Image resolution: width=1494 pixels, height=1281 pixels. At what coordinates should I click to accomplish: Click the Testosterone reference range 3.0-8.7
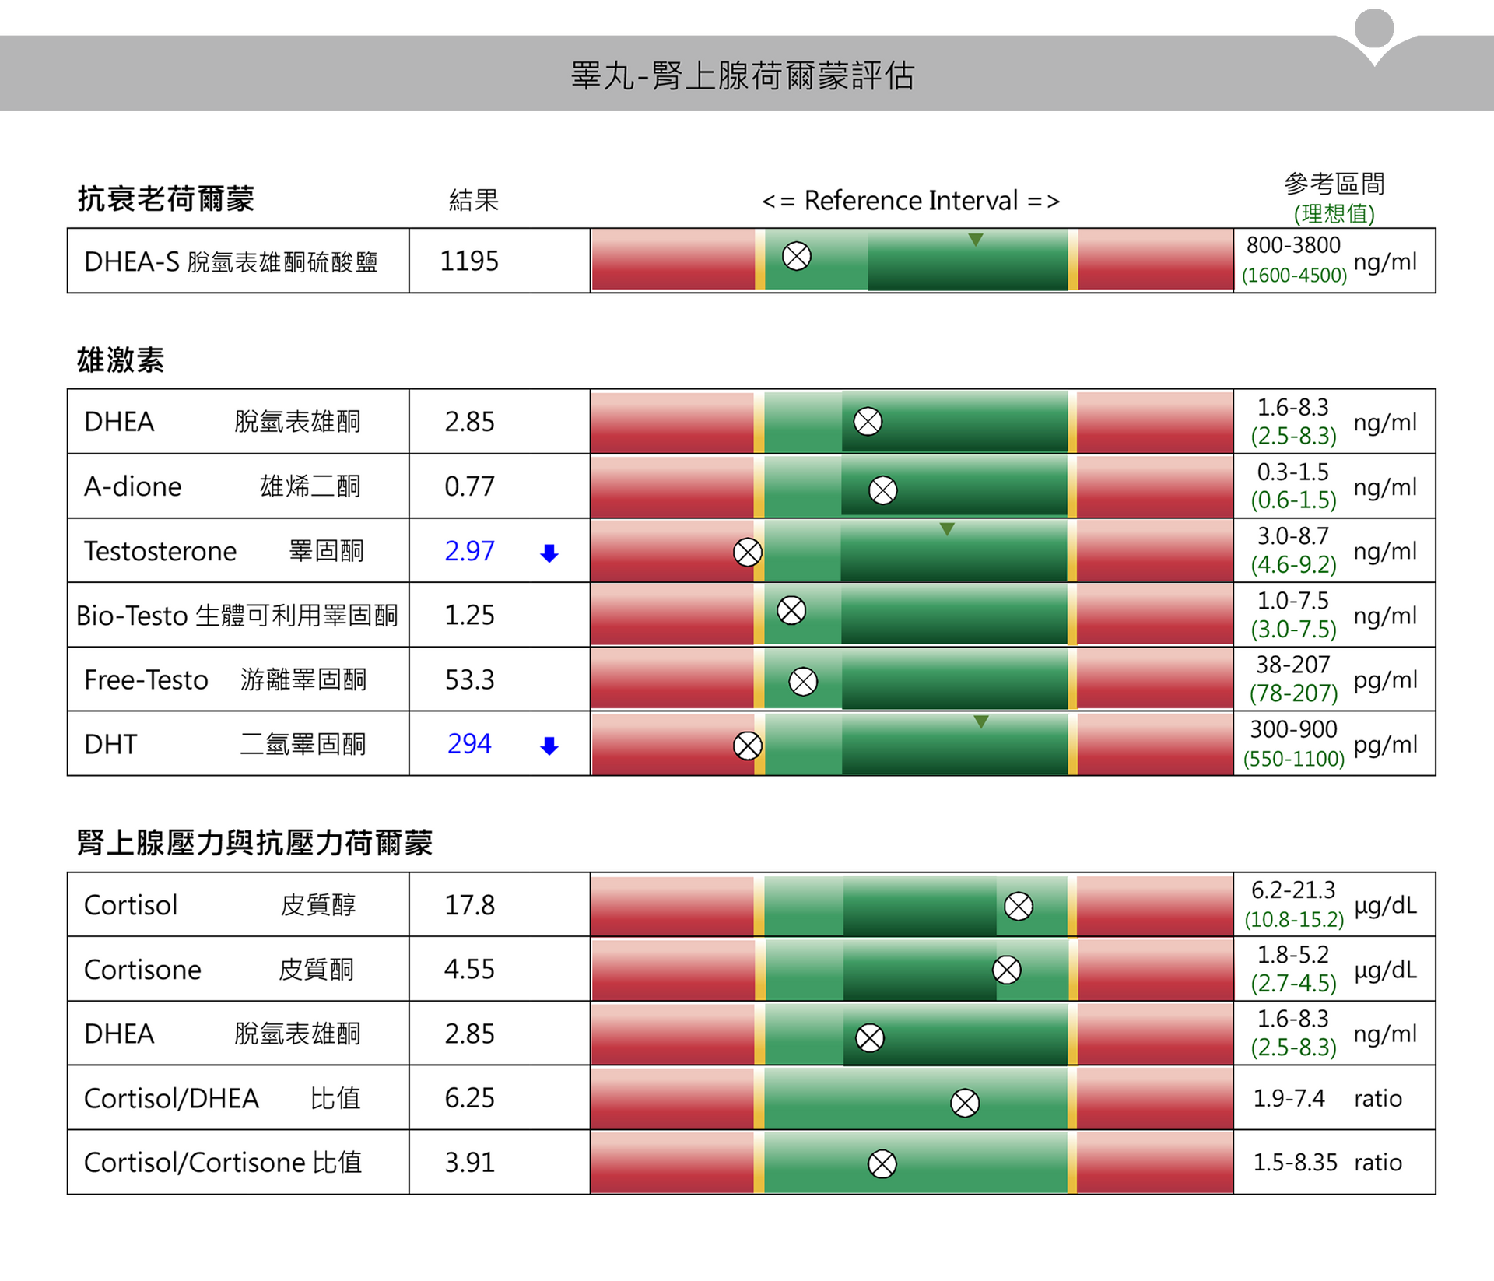point(1293,536)
